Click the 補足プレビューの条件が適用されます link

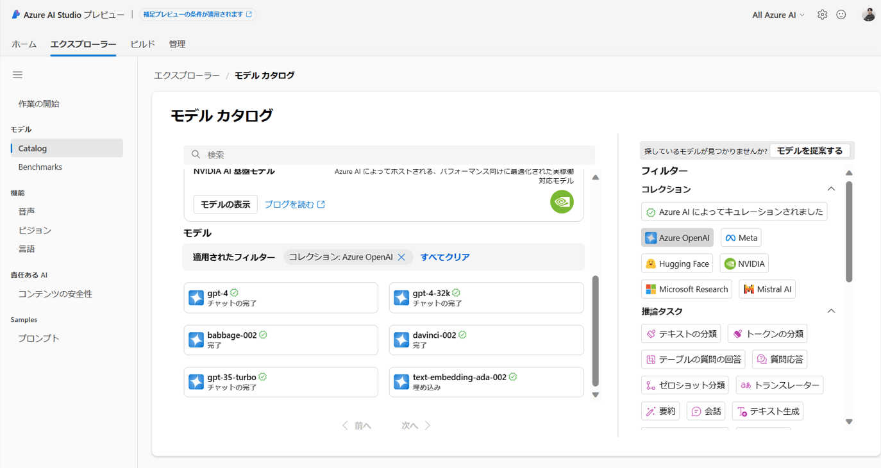197,14
